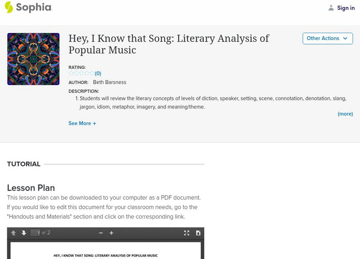Screen dimensions: 360x259
Task: Download the lesson plan PDF
Action: click(x=198, y=233)
